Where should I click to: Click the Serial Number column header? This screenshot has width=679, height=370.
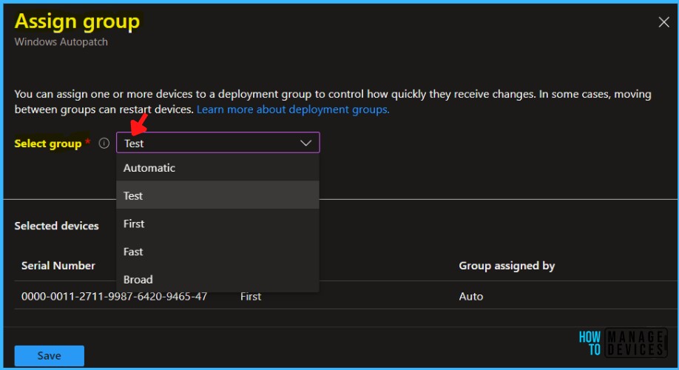pos(58,266)
